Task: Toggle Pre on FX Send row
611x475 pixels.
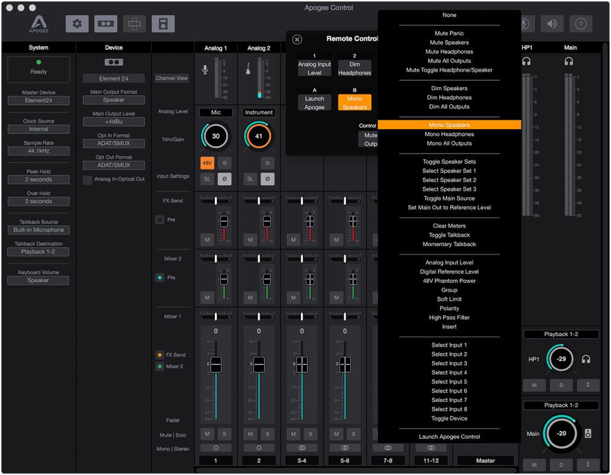Action: pos(160,220)
